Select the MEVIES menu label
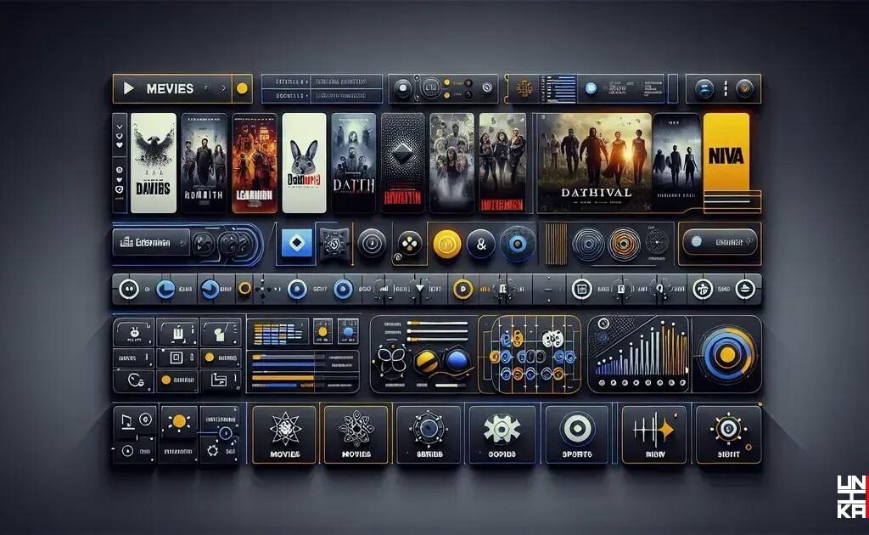This screenshot has height=535, width=869. (x=170, y=87)
